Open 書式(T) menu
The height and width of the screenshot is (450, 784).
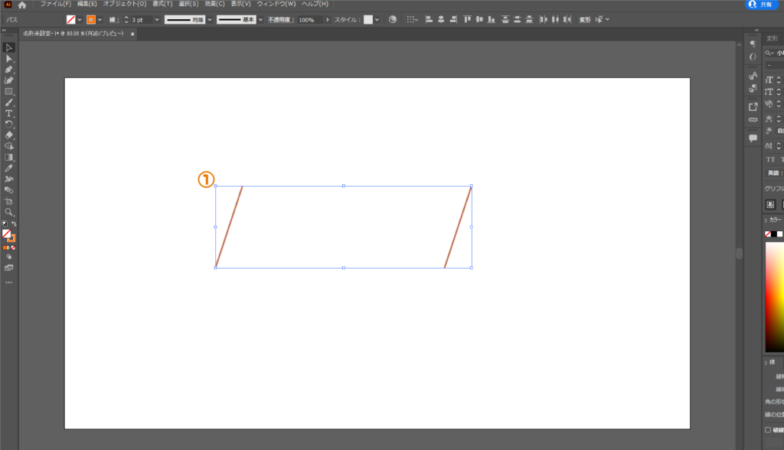[x=162, y=4]
